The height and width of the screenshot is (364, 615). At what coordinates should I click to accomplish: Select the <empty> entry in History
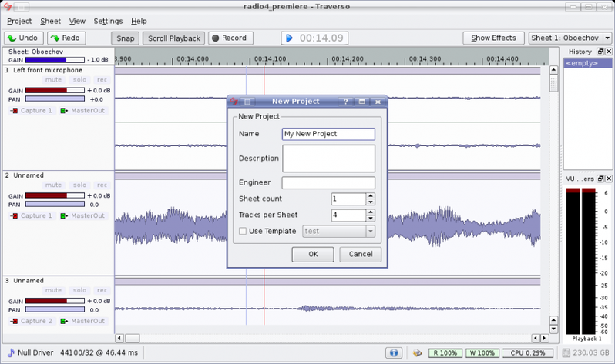(x=587, y=63)
